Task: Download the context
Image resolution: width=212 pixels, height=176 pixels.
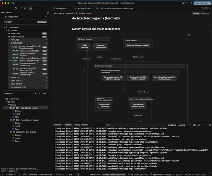Action: click(x=42, y=22)
